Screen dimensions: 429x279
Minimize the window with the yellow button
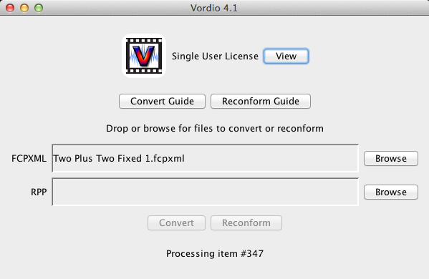pos(24,8)
